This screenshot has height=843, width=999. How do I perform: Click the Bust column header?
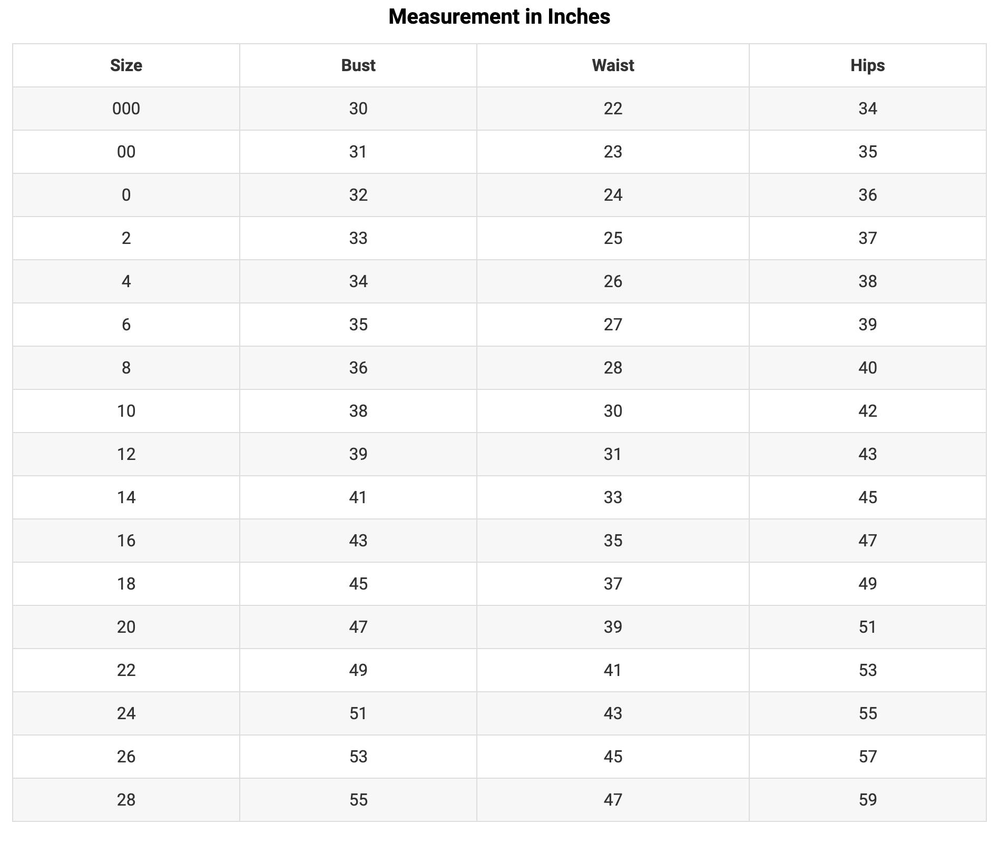point(358,65)
